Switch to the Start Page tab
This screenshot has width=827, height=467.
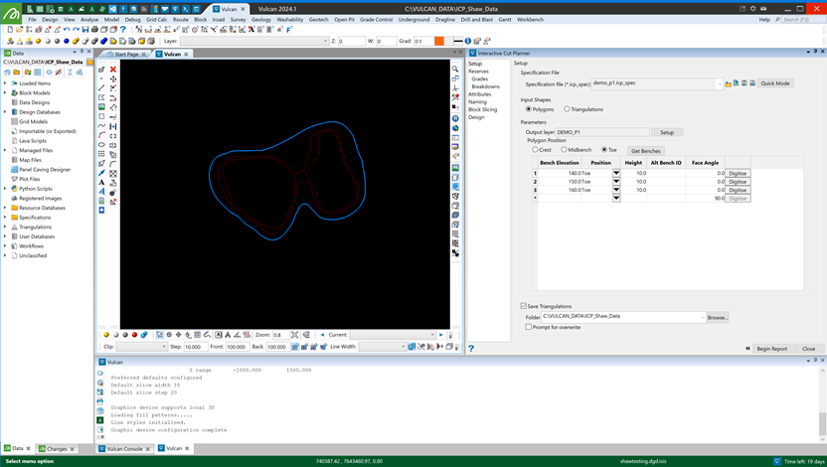[x=126, y=54]
